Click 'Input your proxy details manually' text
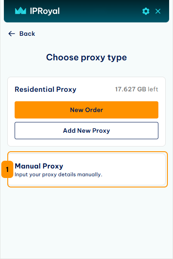The image size is (173, 259). point(59,175)
